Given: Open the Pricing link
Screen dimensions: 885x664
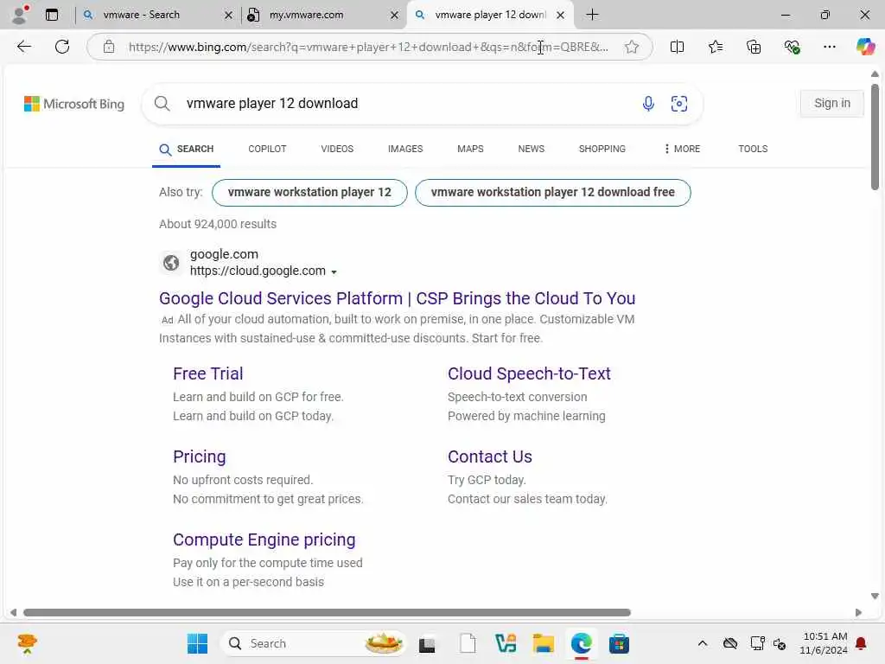Looking at the screenshot, I should [x=200, y=456].
